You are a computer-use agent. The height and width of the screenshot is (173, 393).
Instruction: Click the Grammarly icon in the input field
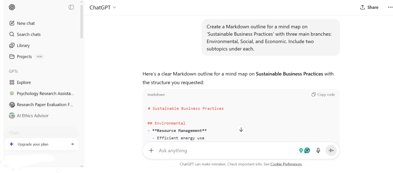[x=307, y=150]
